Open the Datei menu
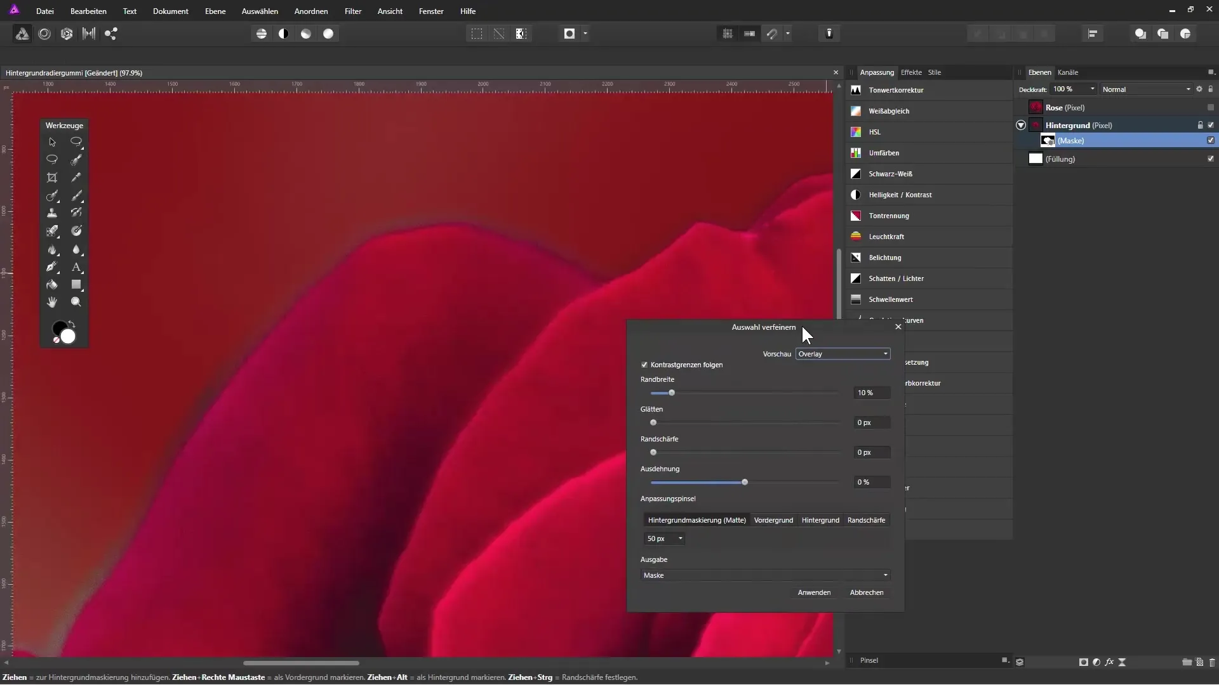Screen dimensions: 1219x685 click(45, 11)
